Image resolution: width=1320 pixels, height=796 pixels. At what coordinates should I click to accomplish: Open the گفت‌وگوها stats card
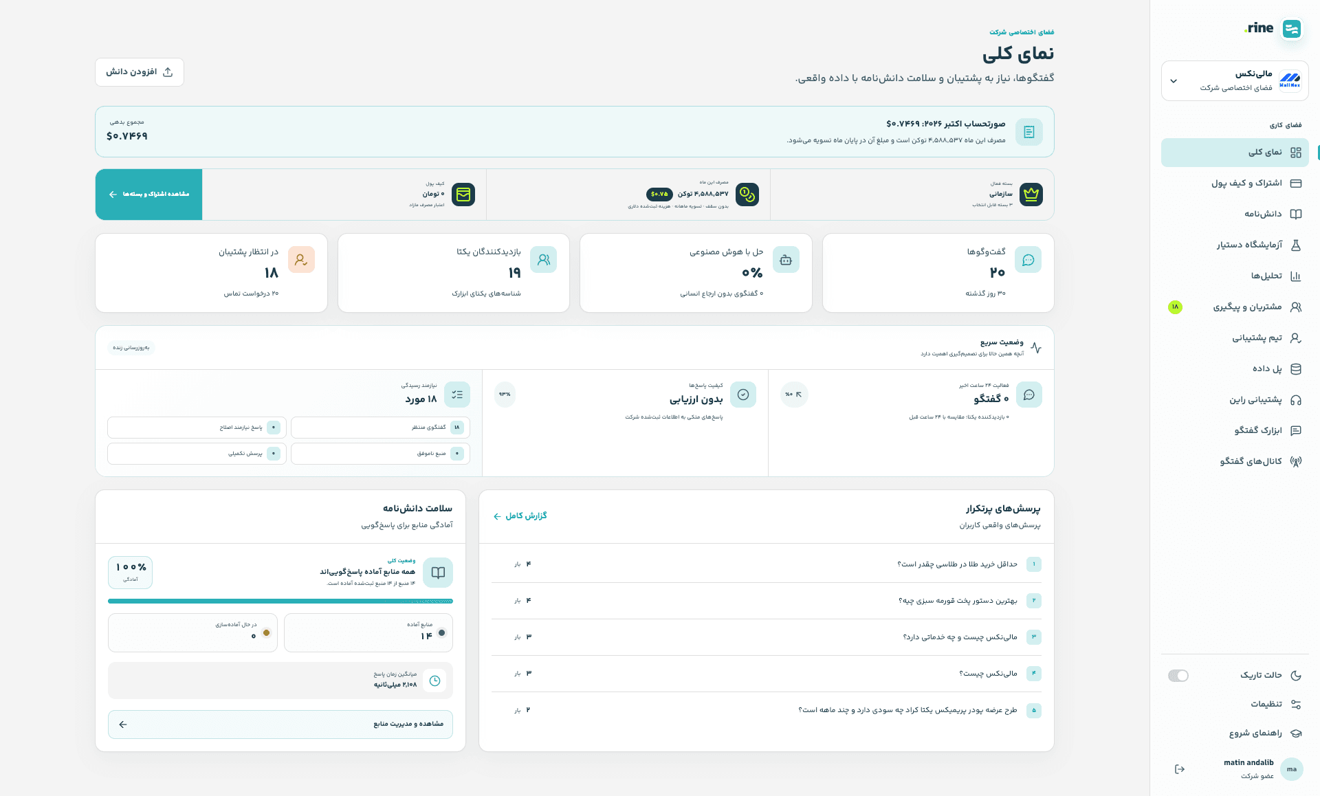(x=938, y=273)
